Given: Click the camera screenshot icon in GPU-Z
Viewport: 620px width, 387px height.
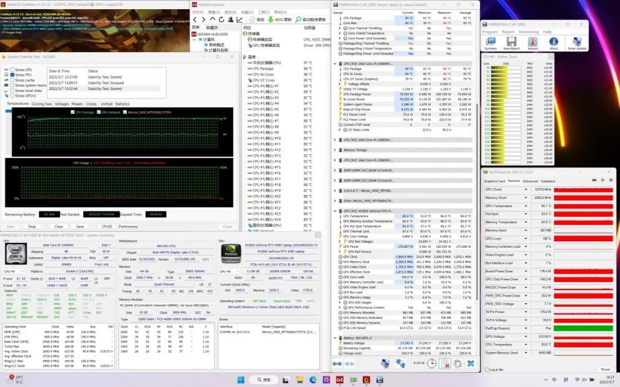Looking at the screenshot, I should [x=594, y=180].
